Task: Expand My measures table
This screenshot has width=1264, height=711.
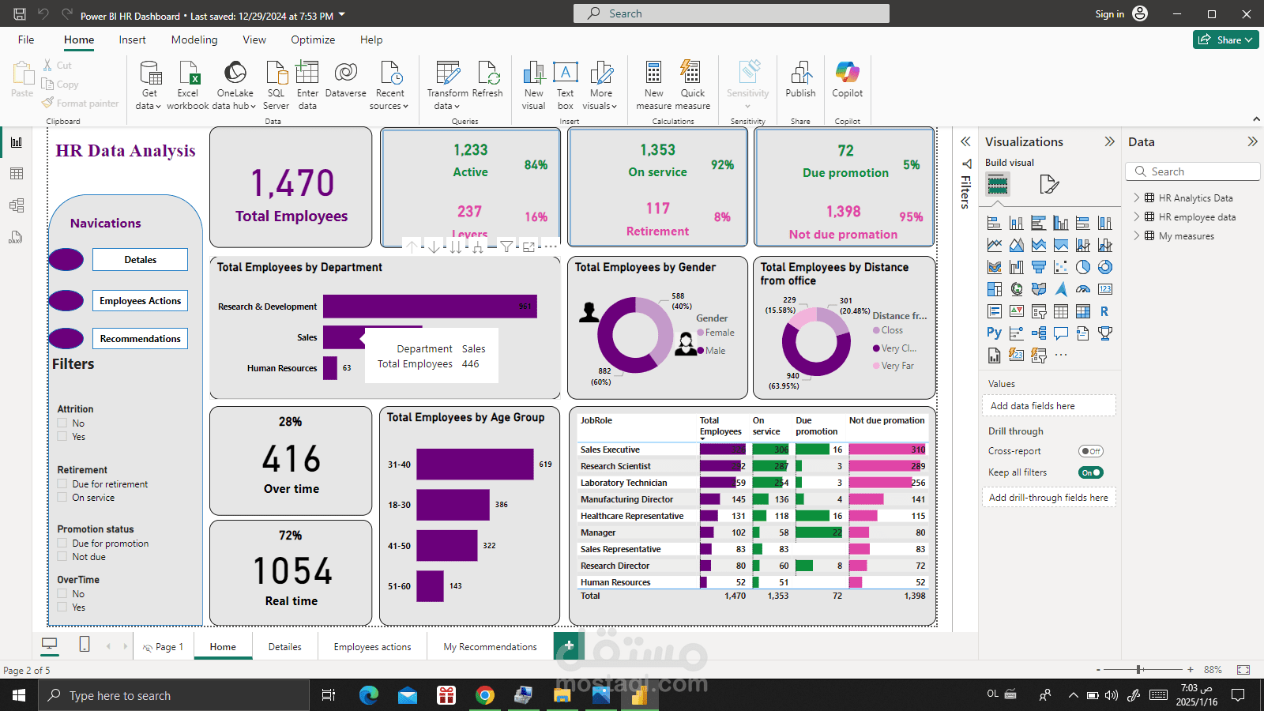Action: [1137, 235]
